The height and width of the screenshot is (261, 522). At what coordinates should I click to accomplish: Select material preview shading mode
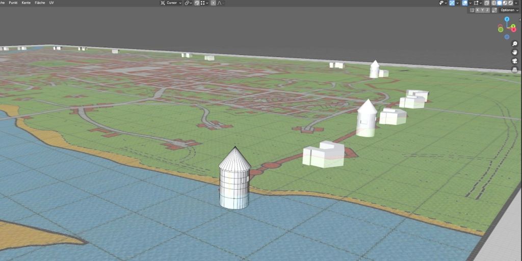(x=505, y=3)
